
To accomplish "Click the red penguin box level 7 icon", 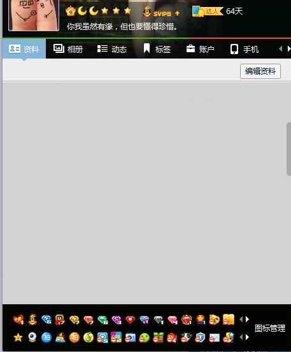I will click(60, 320).
